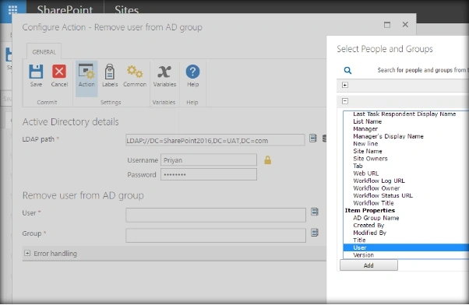Image resolution: width=469 pixels, height=305 pixels.
Task: Click the insert reference icon beside LDAP path
Action: [x=313, y=138]
